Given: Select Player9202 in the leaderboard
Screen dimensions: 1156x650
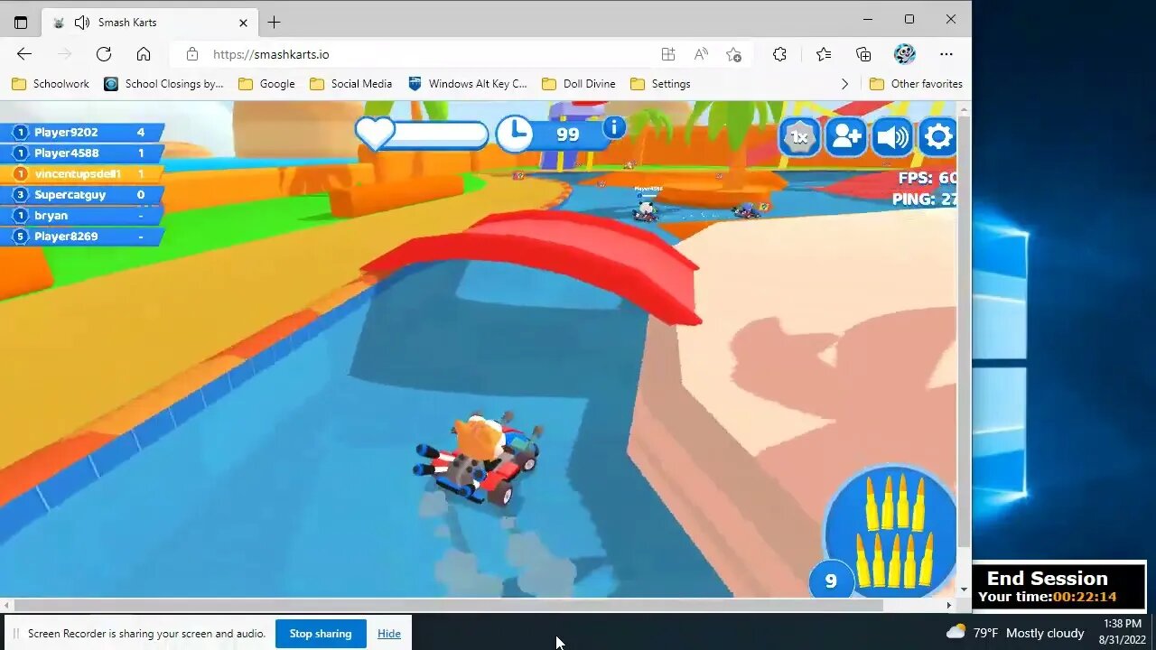Looking at the screenshot, I should pos(83,132).
